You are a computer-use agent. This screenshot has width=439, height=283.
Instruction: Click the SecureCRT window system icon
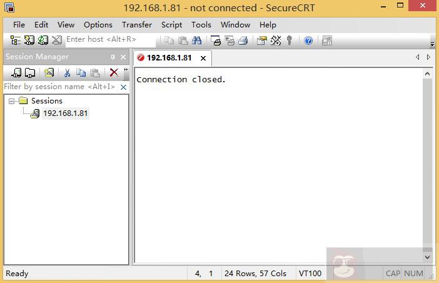9,8
